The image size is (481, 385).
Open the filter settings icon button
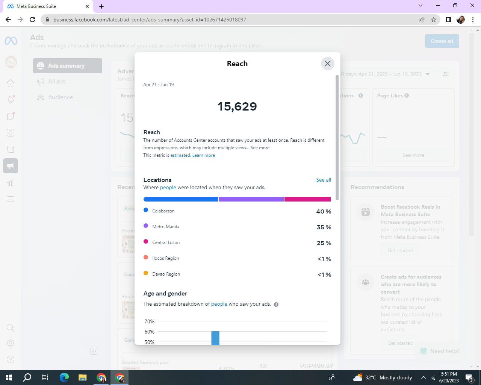pos(446,74)
